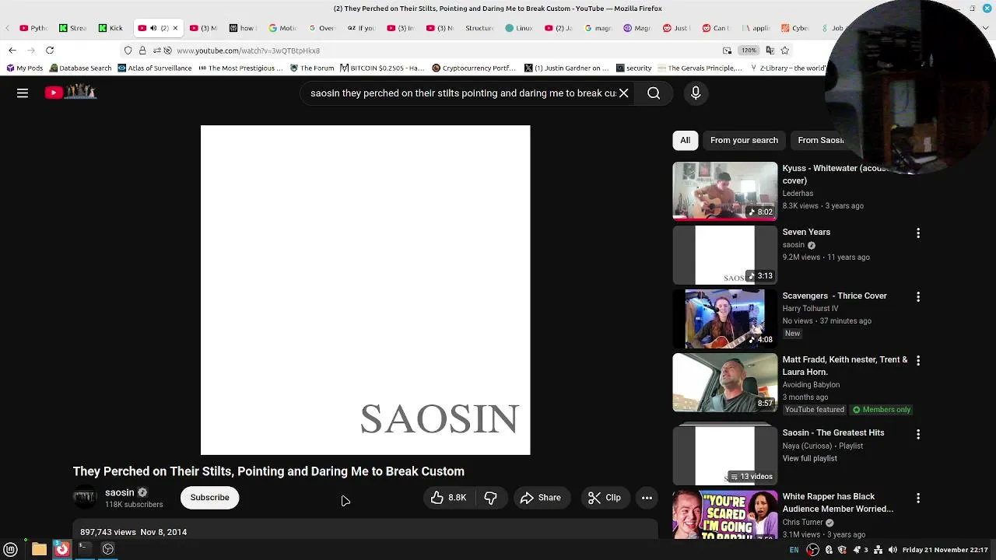Open the saosin channel avatar

[x=85, y=498]
